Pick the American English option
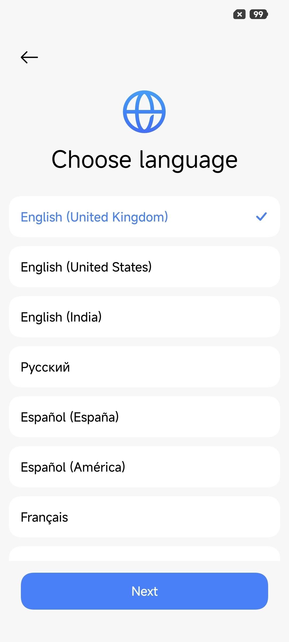 tap(144, 267)
